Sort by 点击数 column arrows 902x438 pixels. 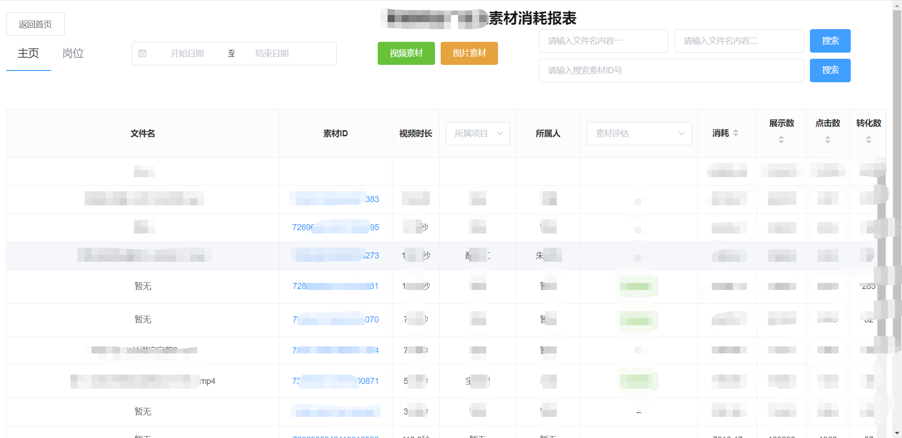[828, 140]
